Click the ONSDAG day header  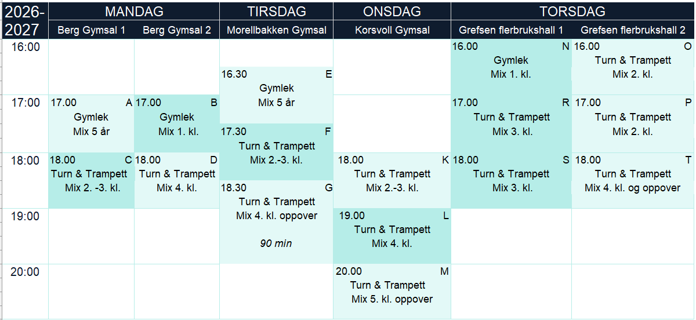[x=392, y=12]
